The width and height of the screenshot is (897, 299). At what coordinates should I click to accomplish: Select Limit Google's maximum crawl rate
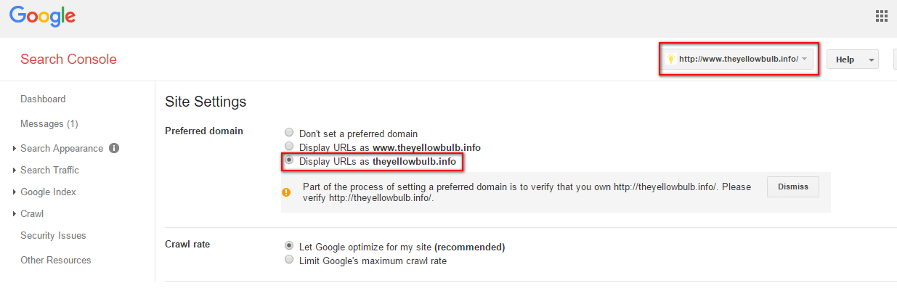tap(290, 260)
